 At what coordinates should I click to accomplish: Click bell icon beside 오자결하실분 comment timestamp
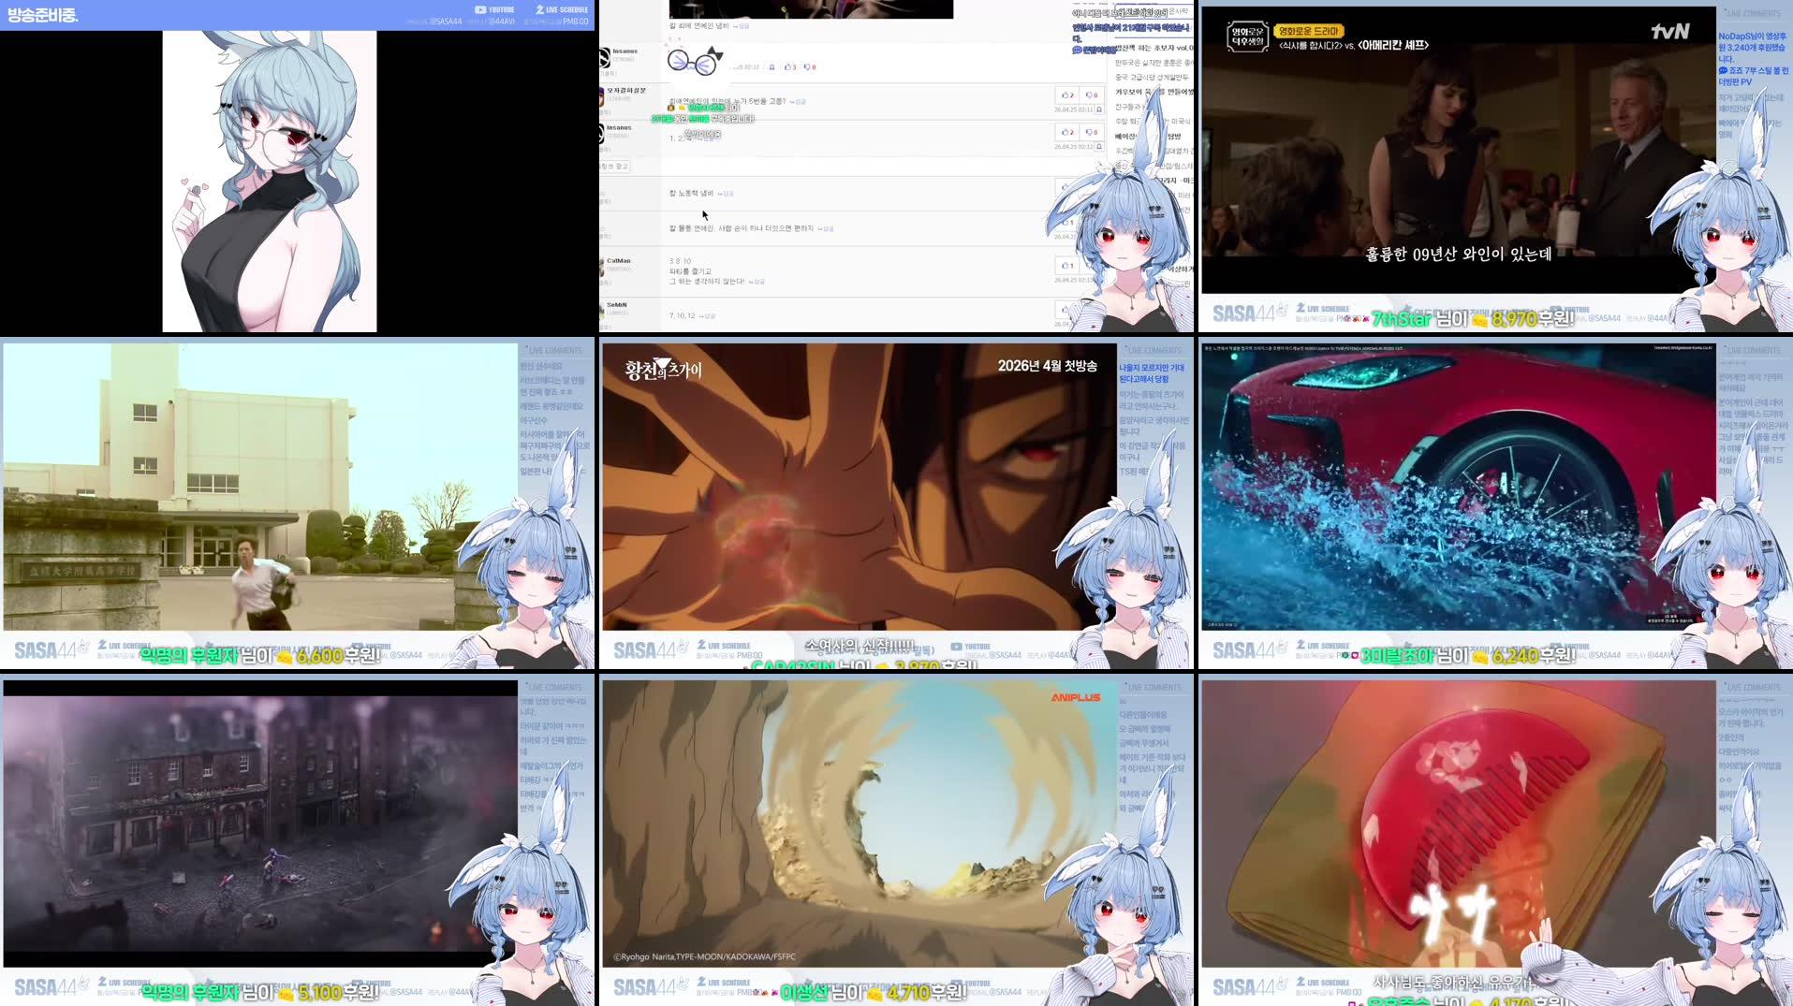coord(1099,109)
